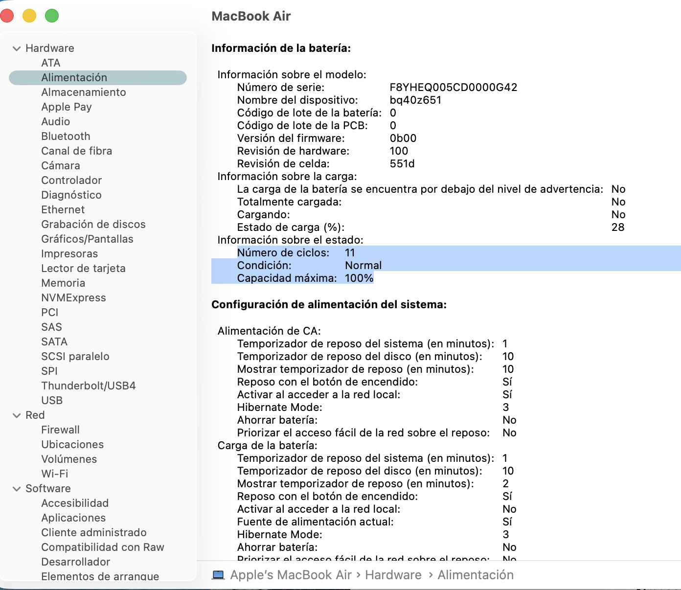This screenshot has height=590, width=681.
Task: Select Bluetooth in the sidebar
Action: [66, 136]
